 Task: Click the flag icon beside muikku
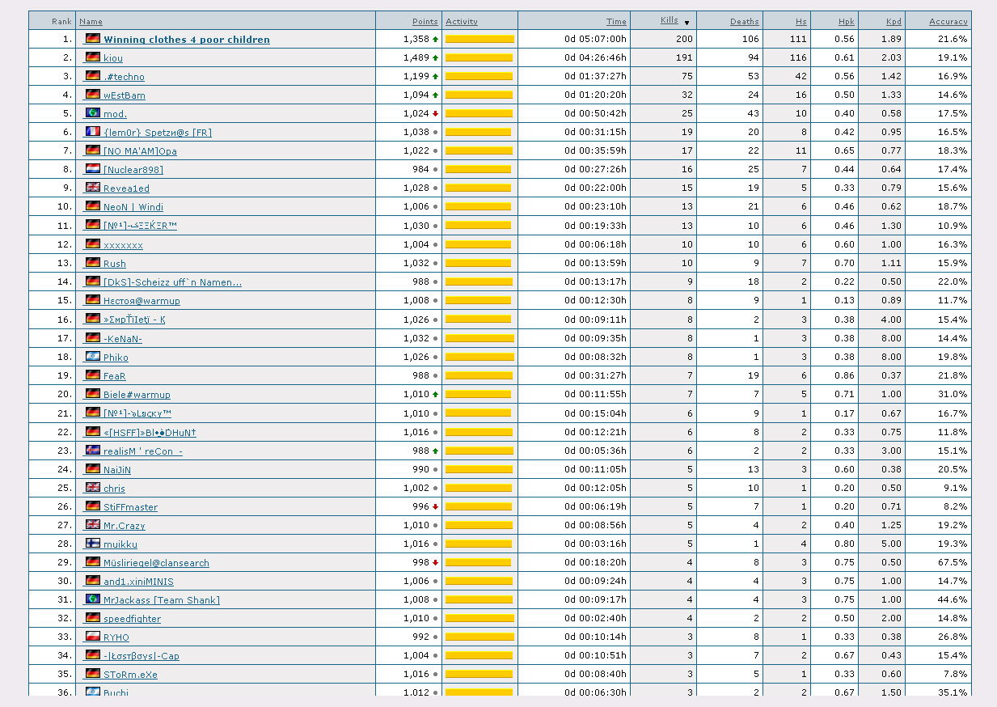click(x=93, y=544)
